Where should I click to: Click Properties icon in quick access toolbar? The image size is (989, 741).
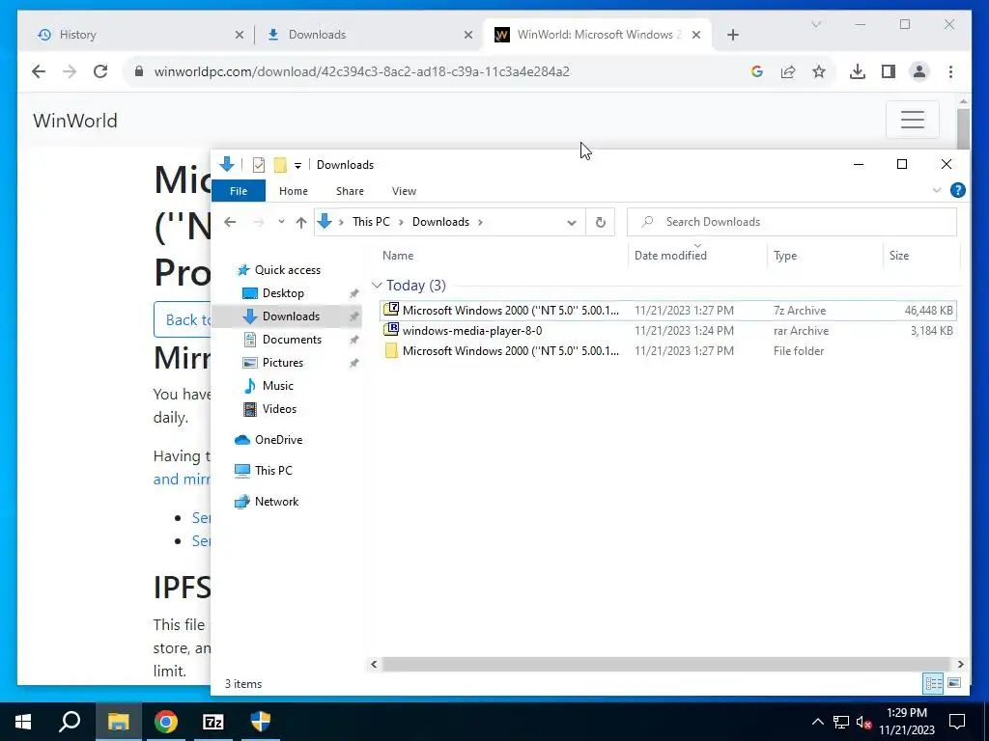(259, 165)
